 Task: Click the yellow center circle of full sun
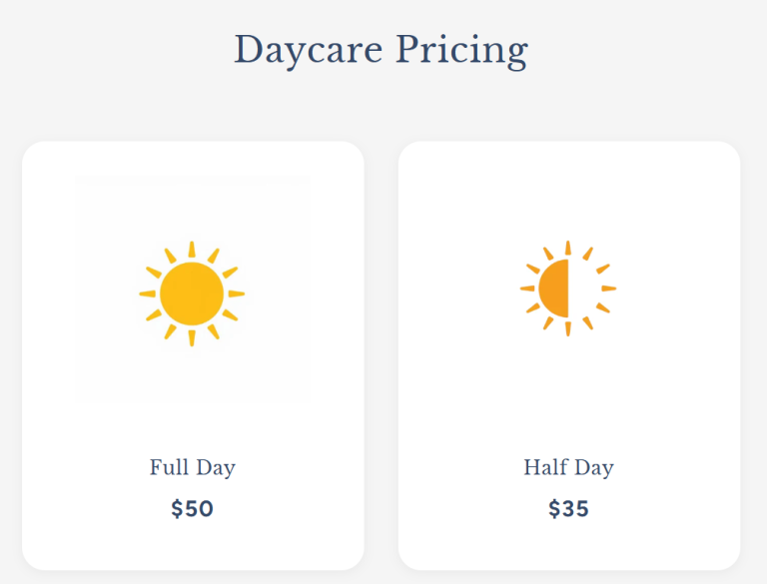(x=192, y=294)
